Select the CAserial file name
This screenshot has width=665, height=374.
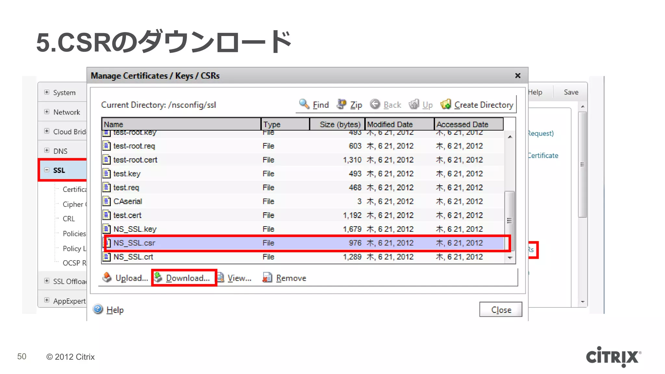pyautogui.click(x=128, y=201)
